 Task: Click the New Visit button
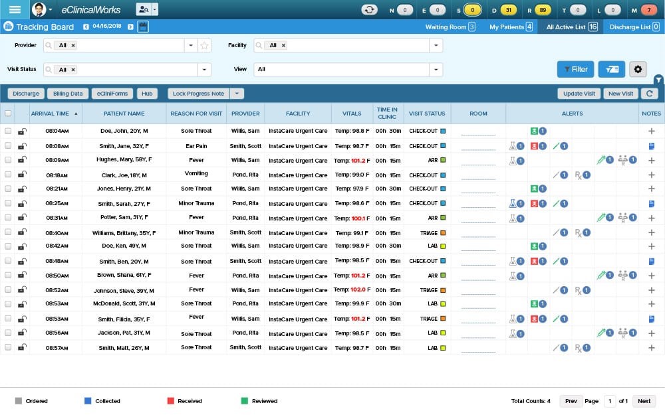click(x=620, y=94)
